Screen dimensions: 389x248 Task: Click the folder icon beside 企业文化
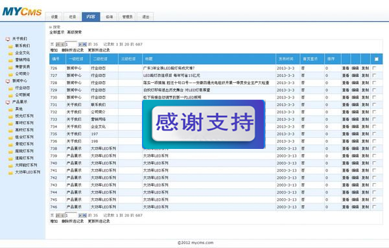pos(10,53)
